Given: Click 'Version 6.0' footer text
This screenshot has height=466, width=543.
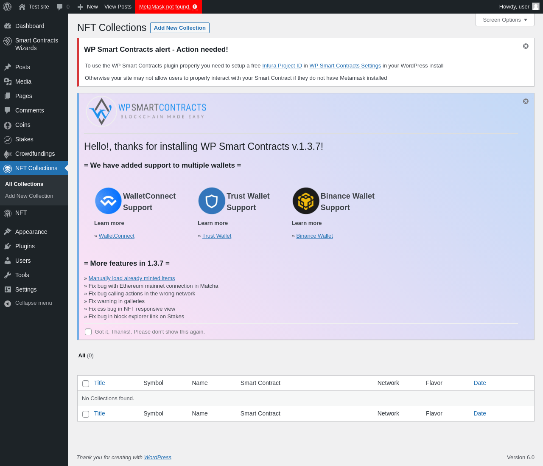Looking at the screenshot, I should (521, 458).
